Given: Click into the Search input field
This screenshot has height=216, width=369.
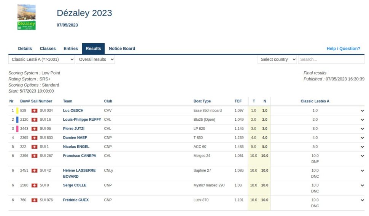Looking at the screenshot, I should (x=331, y=60).
